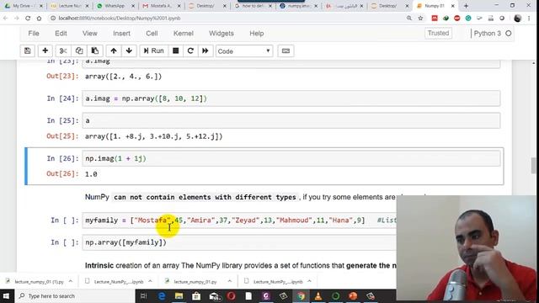Open the File menu
Viewport: 539px width, 303px height.
coord(34,34)
